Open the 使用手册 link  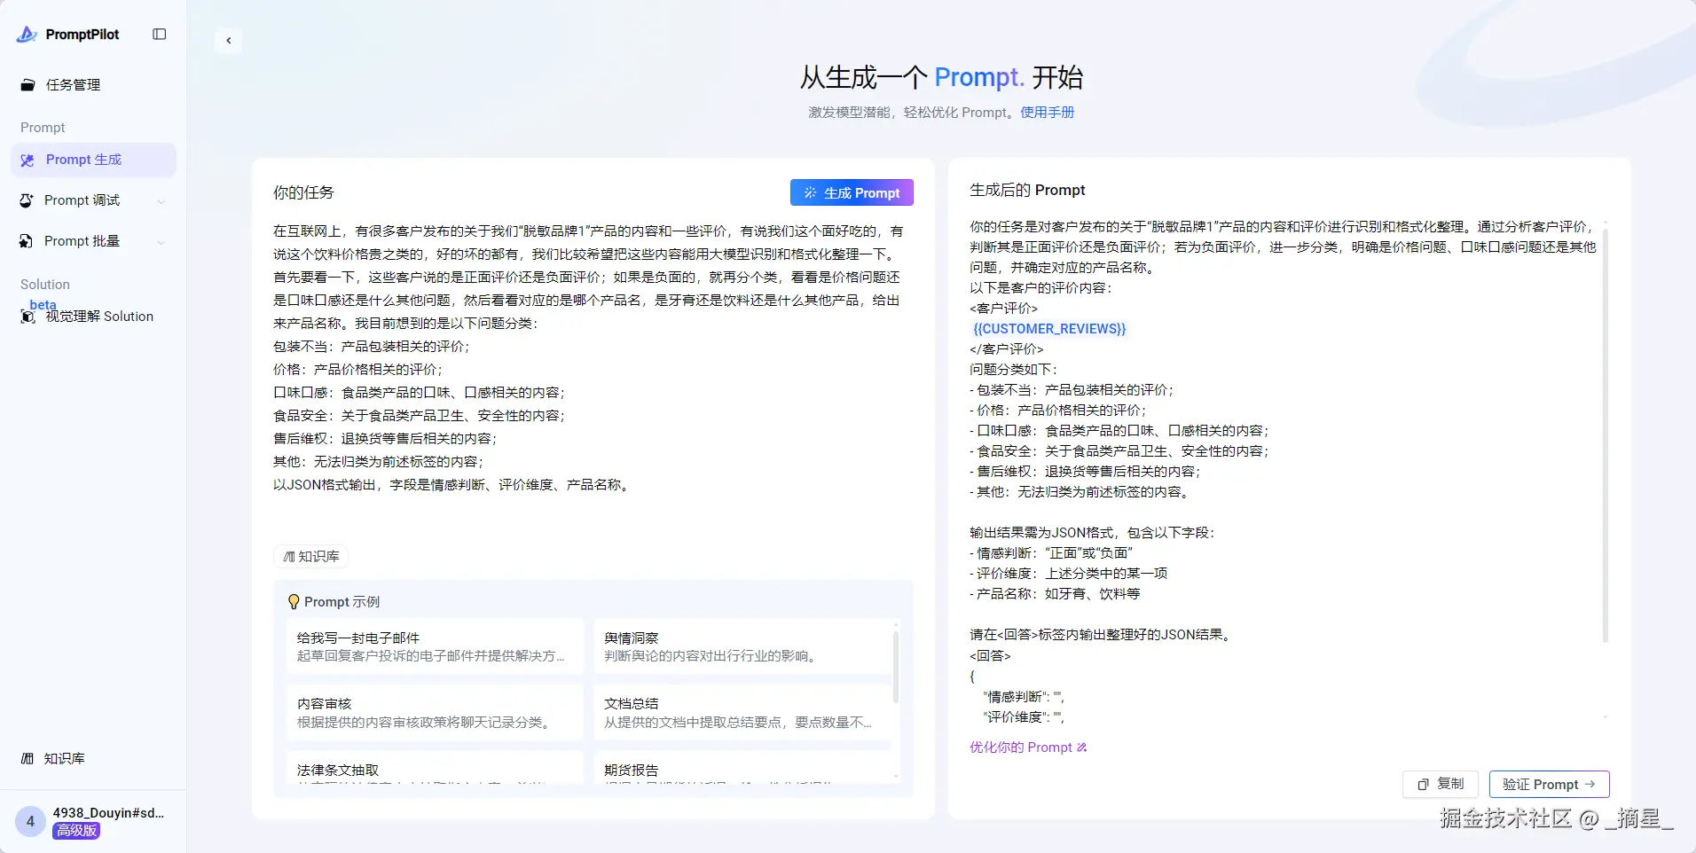[x=1048, y=113]
